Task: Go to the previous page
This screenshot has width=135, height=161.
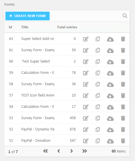Action: point(59,151)
